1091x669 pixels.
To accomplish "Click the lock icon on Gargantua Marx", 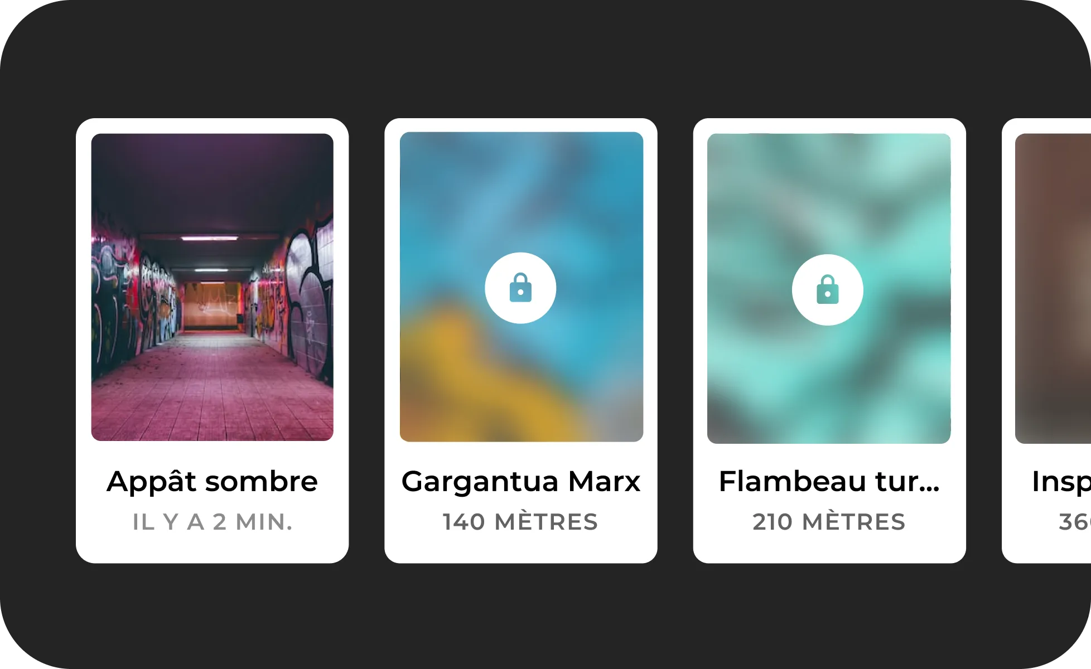I will [x=520, y=288].
